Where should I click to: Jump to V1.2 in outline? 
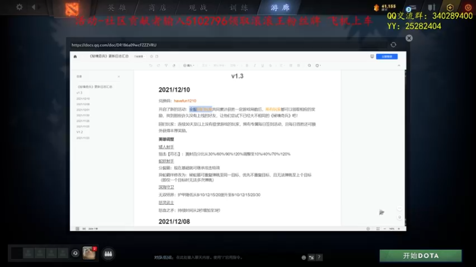[x=80, y=132]
